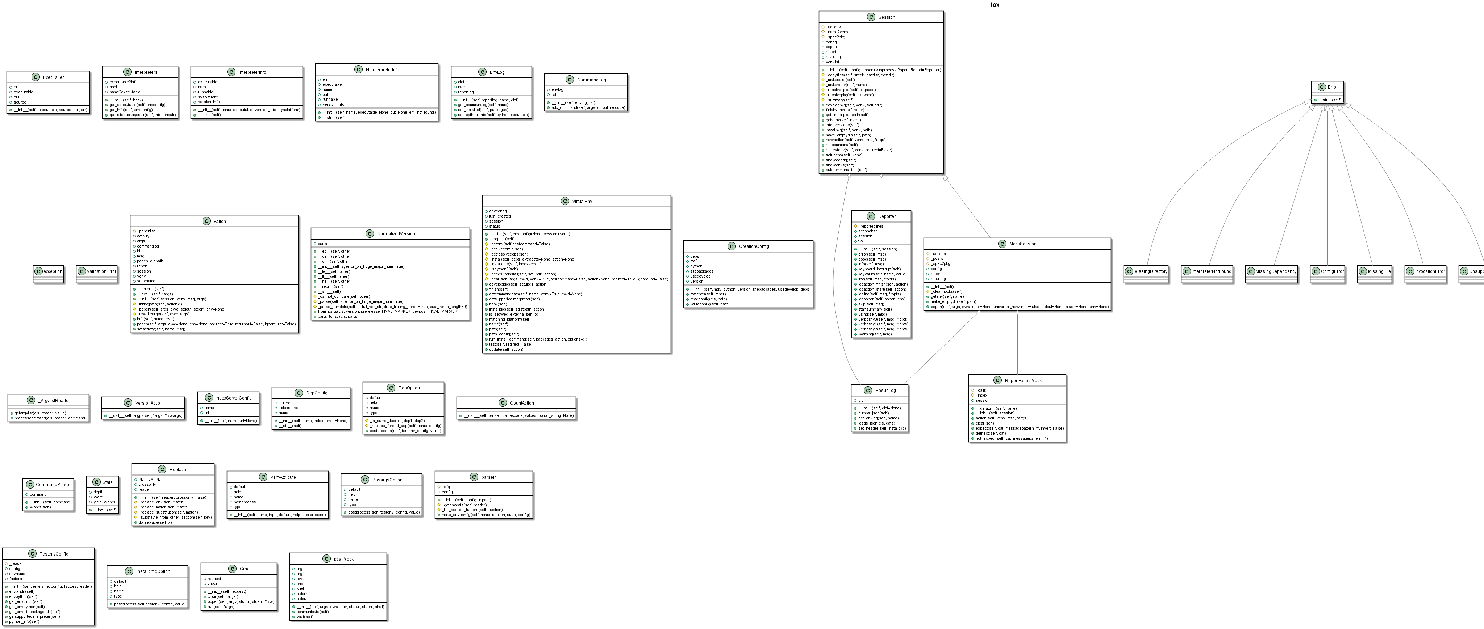Click the tox diagram title

coord(995,5)
